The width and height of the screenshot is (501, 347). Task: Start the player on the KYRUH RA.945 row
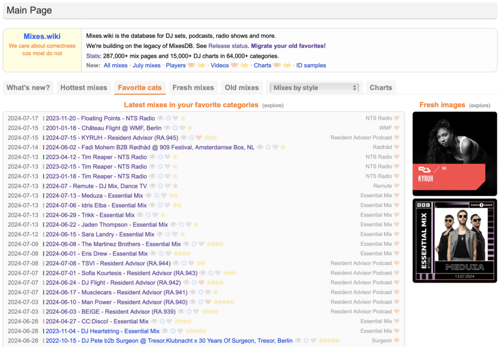coord(191,138)
